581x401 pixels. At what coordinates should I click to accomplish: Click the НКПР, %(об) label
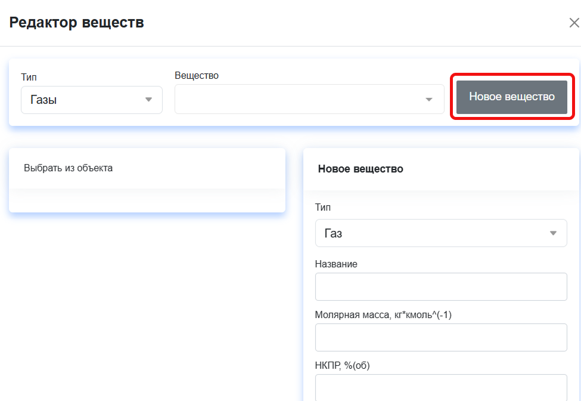click(343, 365)
